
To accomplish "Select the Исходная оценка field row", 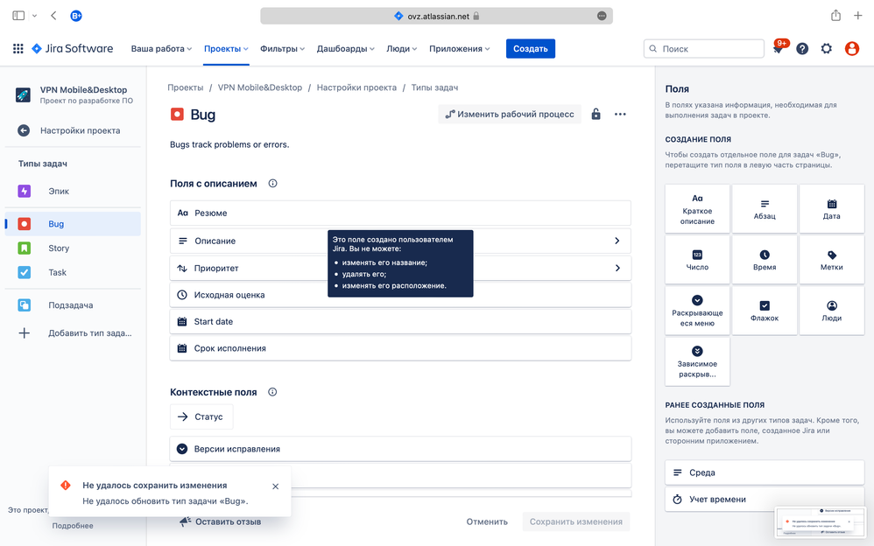I will 400,295.
